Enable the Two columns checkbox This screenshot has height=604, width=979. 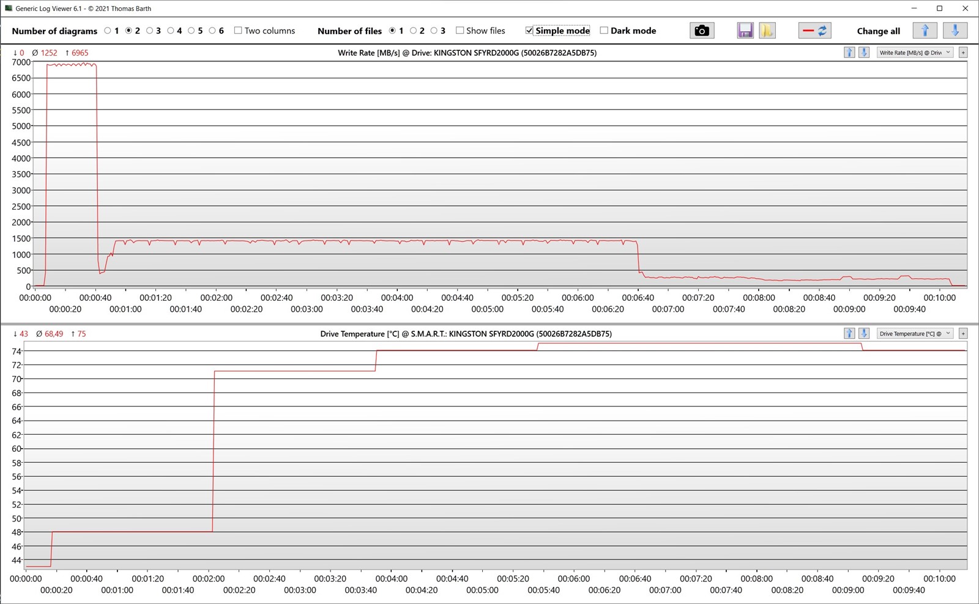pos(238,31)
